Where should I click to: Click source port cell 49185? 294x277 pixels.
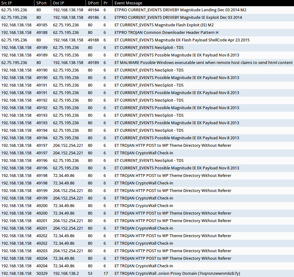[42, 25]
